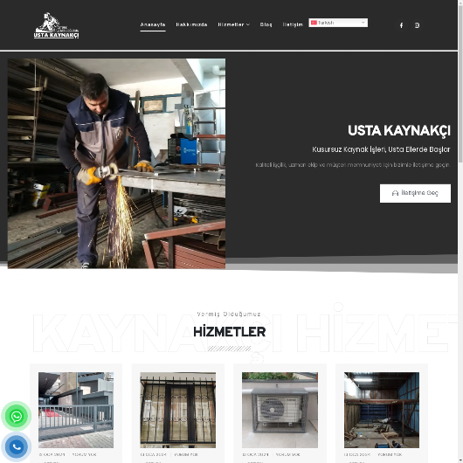Viewport: 463px width, 463px height.
Task: Open the Facebook icon in the header
Action: [401, 25]
